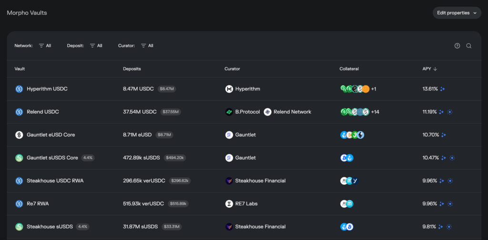The image size is (488, 240).
Task: Click collateral icons in Steakhouse USDC RWA row
Action: [349, 181]
